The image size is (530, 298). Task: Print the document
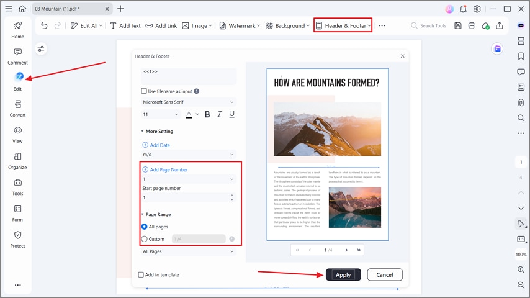[472, 25]
